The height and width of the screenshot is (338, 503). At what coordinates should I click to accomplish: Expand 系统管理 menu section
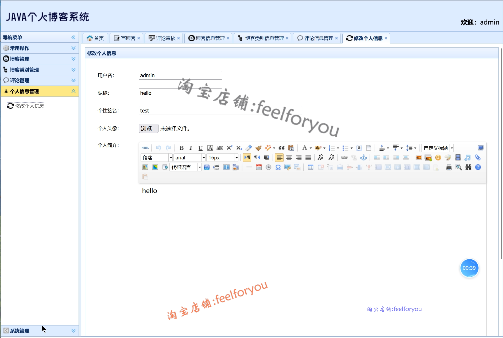[x=40, y=331]
